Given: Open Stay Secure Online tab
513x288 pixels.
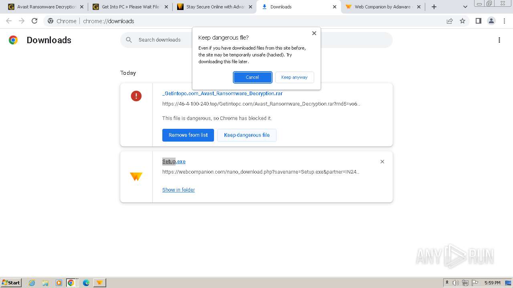Looking at the screenshot, I should [x=215, y=7].
